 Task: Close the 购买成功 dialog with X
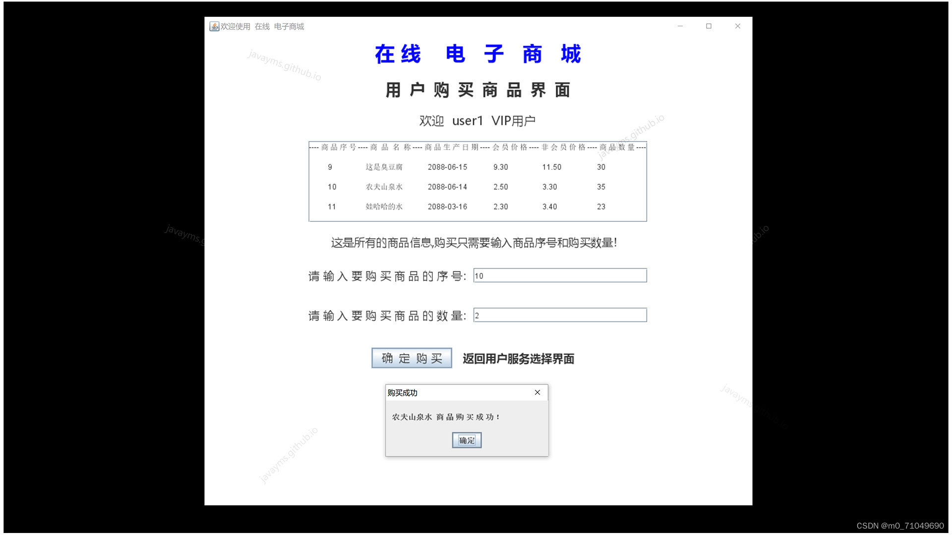[537, 392]
